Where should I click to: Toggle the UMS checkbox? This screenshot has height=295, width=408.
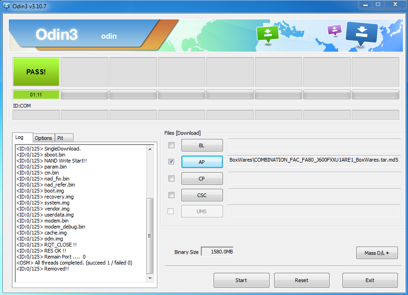(171, 211)
